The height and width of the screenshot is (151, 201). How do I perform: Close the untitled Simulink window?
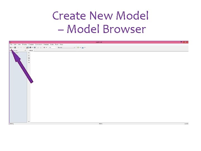coord(185,42)
